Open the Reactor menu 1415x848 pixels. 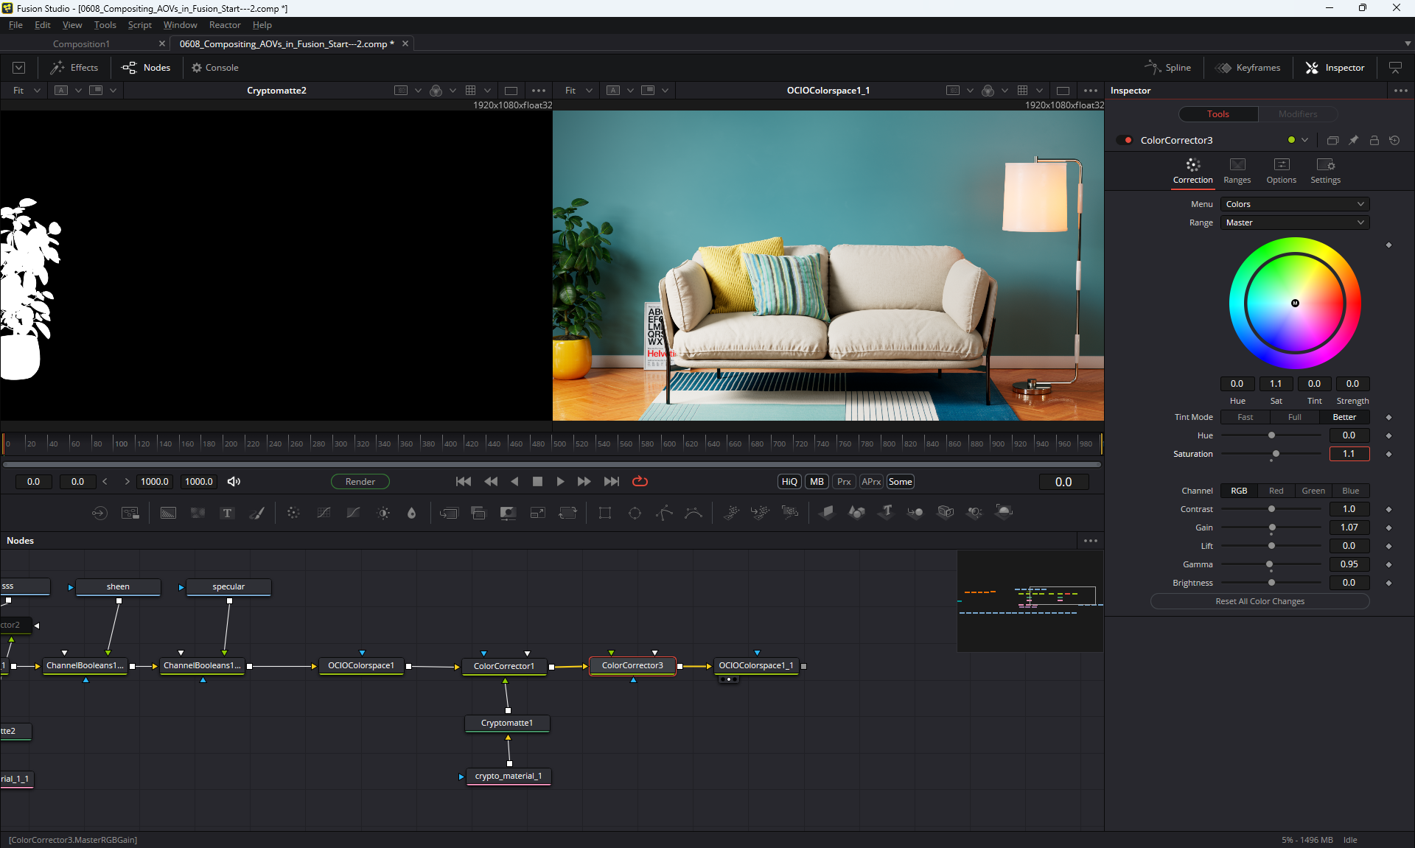(x=225, y=25)
